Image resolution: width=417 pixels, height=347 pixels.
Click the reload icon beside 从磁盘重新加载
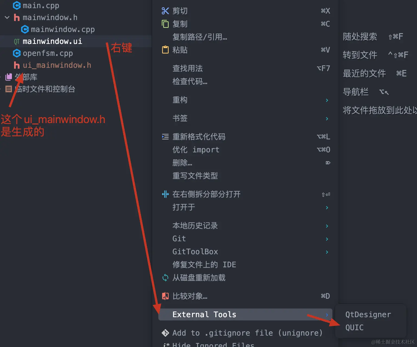(x=165, y=278)
